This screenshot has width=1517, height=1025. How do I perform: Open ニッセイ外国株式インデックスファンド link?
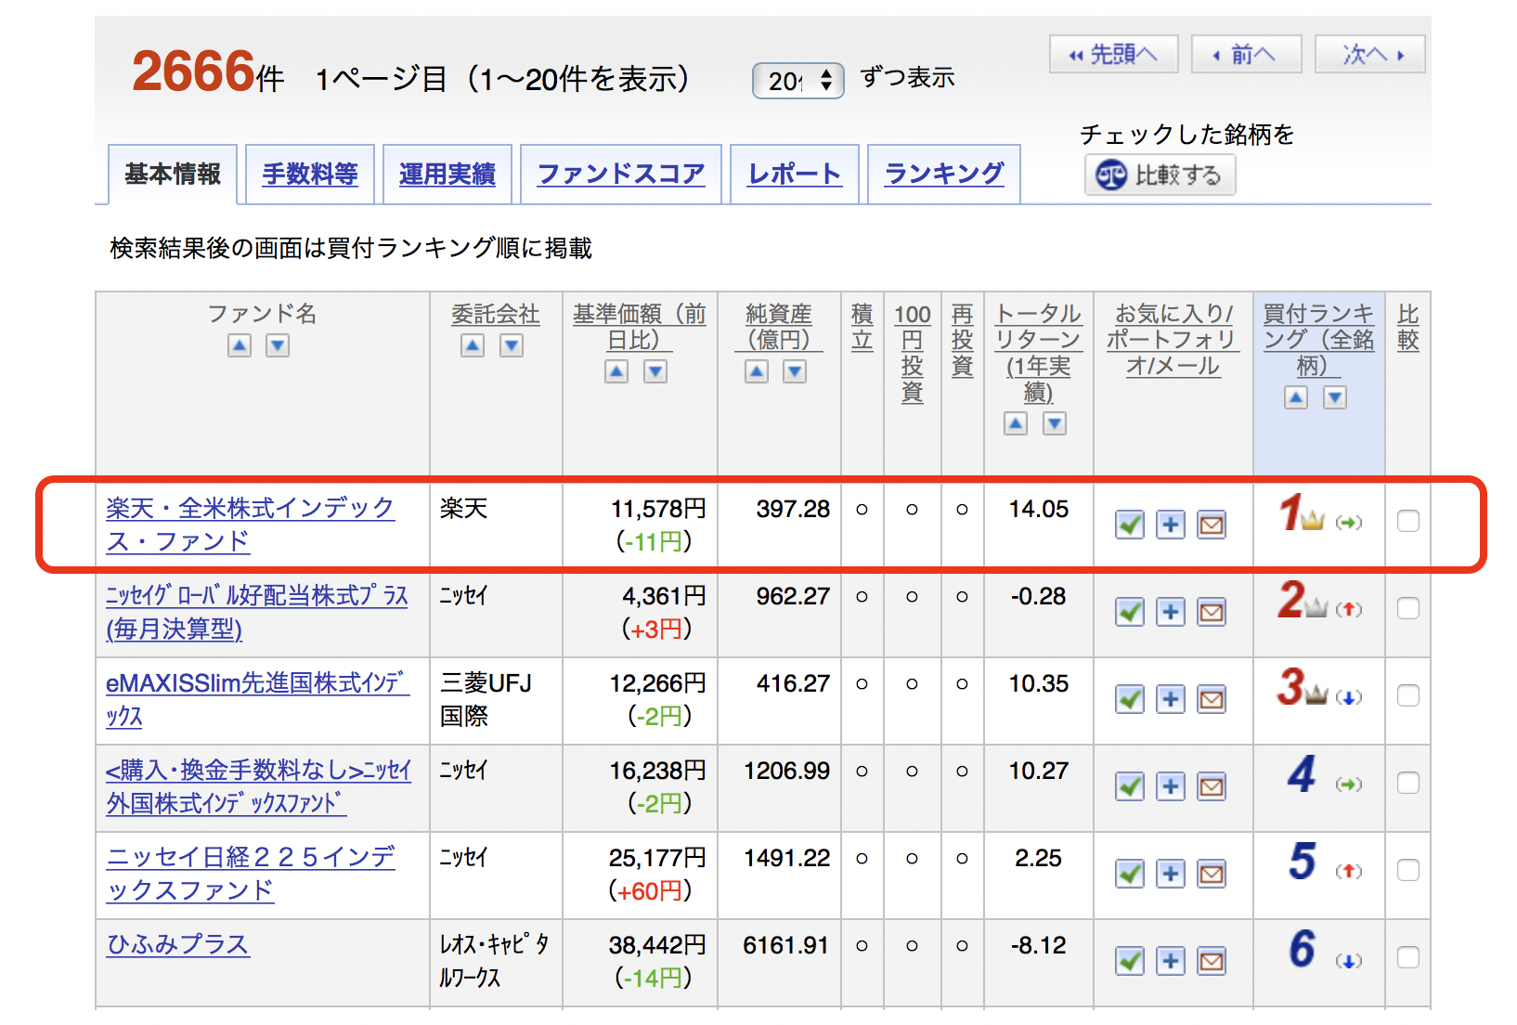point(259,786)
